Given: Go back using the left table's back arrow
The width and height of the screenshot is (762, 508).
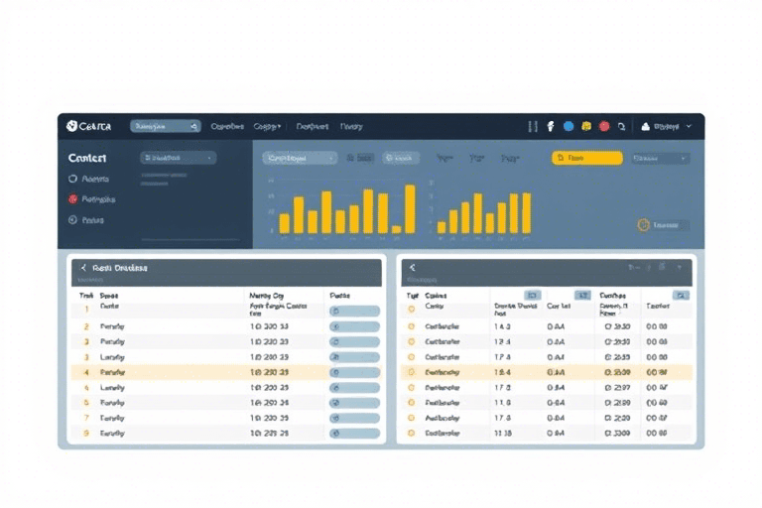Looking at the screenshot, I should (x=82, y=268).
